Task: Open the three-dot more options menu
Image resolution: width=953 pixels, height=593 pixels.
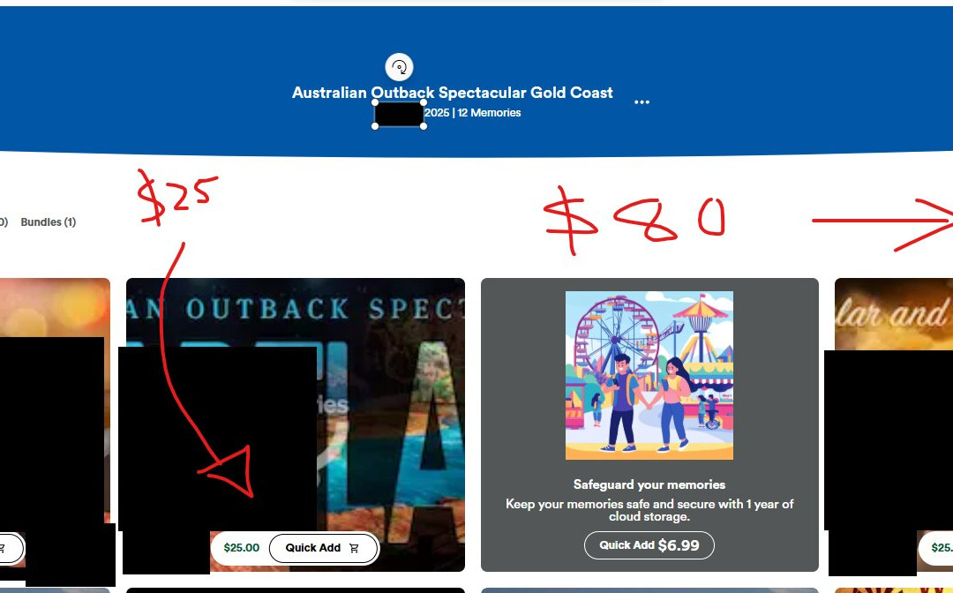Action: pos(642,102)
